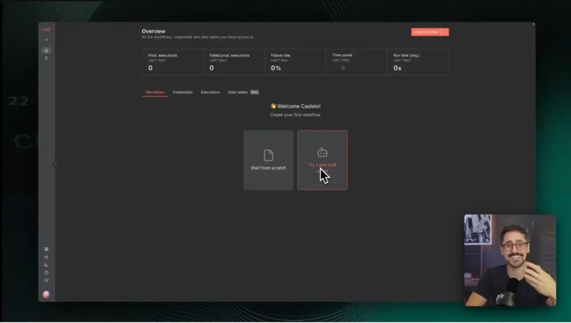
Task: Open the Overview home icon in the sidebar
Action: [47, 49]
